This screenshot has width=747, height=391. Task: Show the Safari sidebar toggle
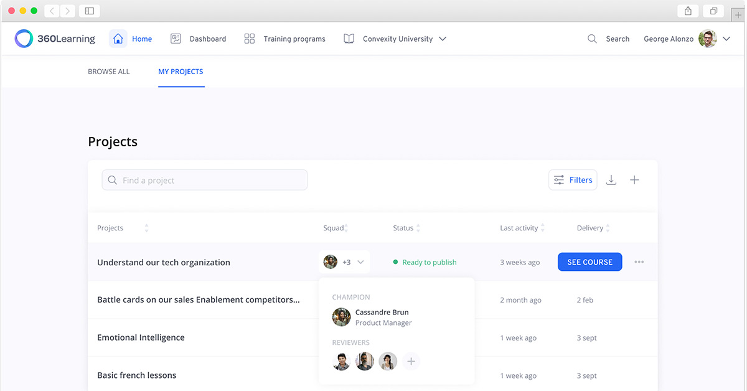coord(90,11)
